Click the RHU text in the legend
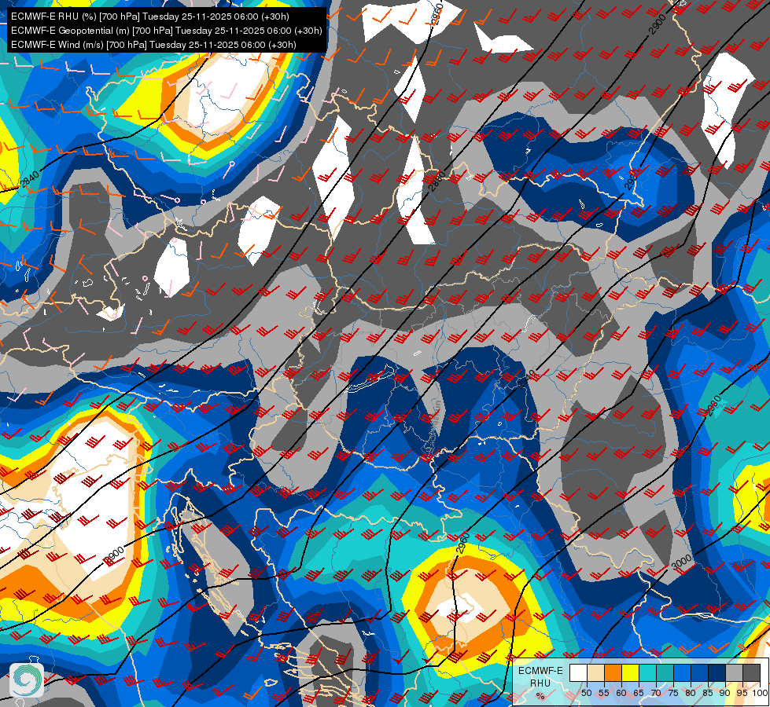Viewport: 770px width, 707px height. [x=540, y=683]
